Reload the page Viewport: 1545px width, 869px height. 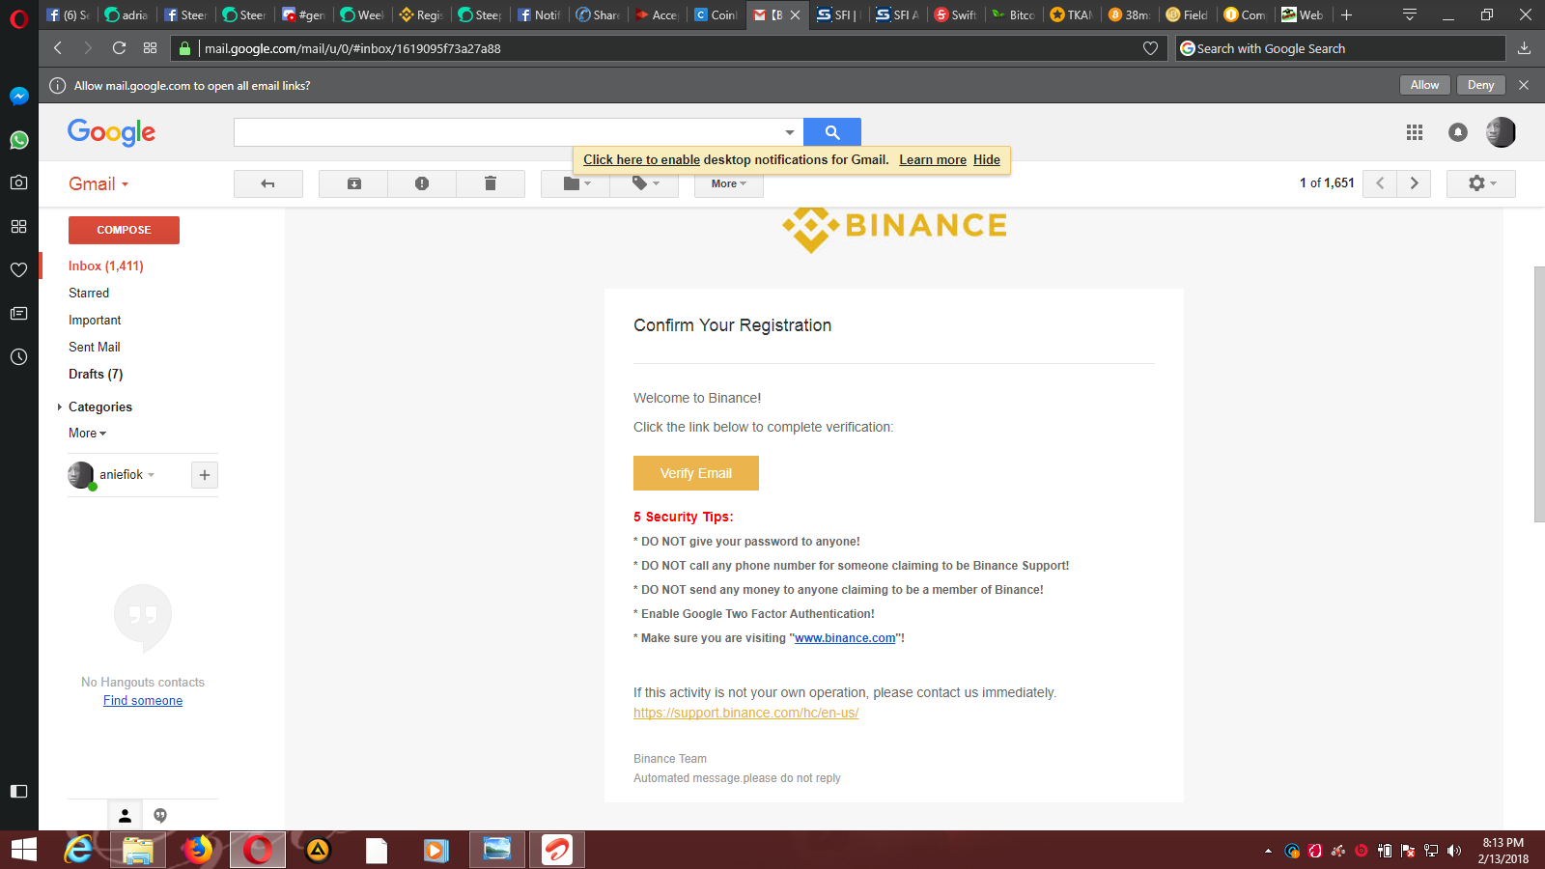[x=119, y=48]
